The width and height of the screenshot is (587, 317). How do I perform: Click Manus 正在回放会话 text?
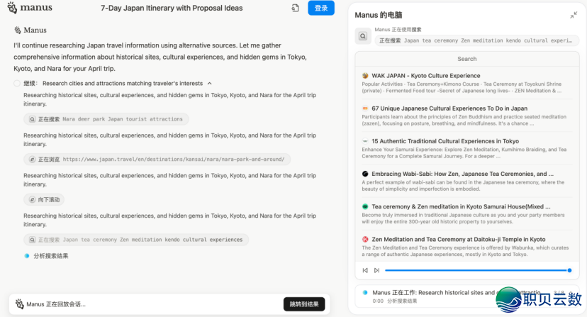pyautogui.click(x=56, y=304)
